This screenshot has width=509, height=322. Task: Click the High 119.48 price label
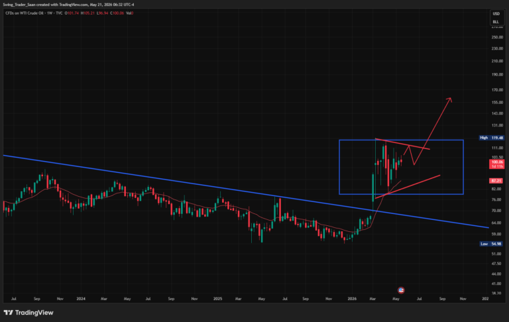click(492, 138)
